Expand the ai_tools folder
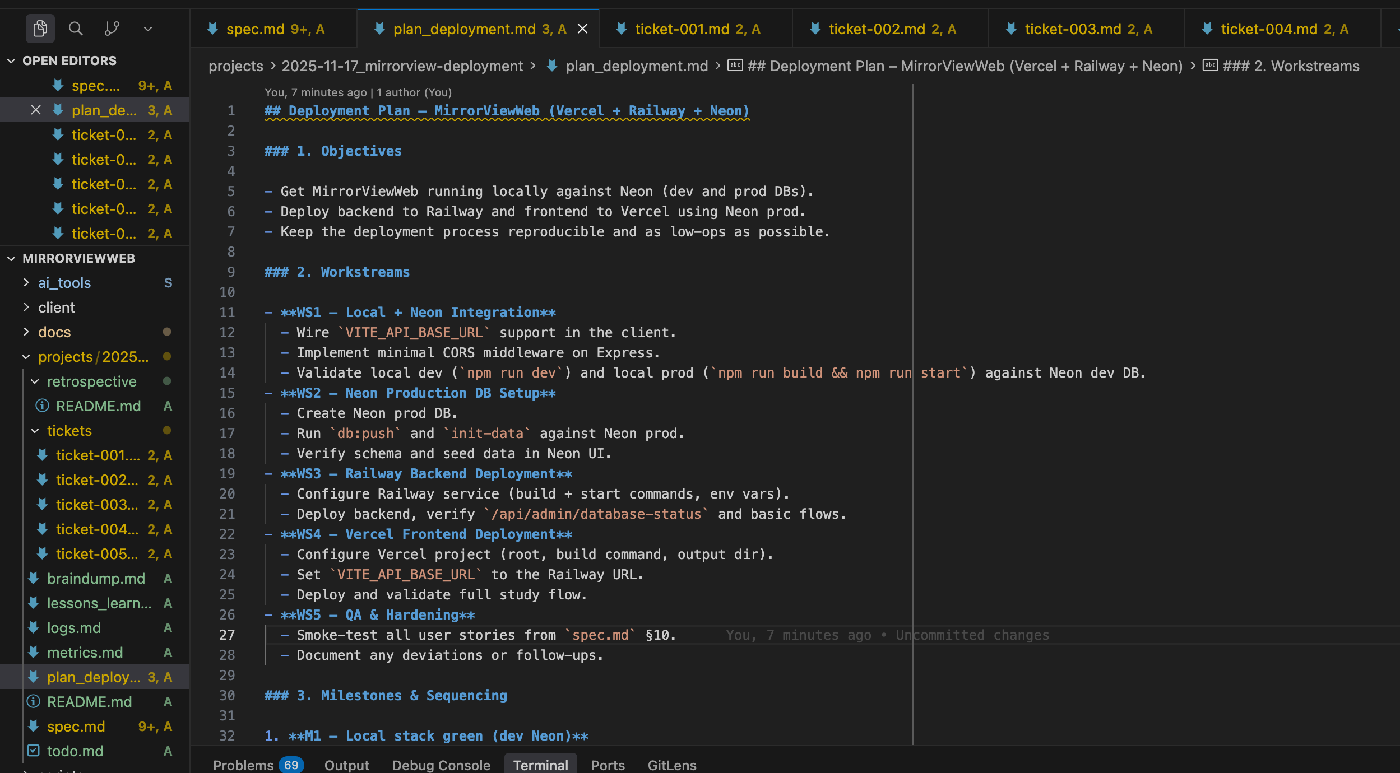The width and height of the screenshot is (1400, 773). coord(26,282)
